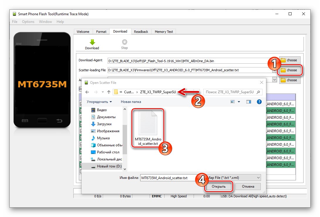The width and height of the screenshot is (320, 217).
Task: Switch to Memory Test tab
Action: 164,32
